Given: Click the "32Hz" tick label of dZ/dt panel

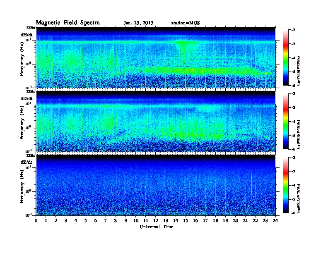Looking at the screenshot, I should [x=31, y=155].
